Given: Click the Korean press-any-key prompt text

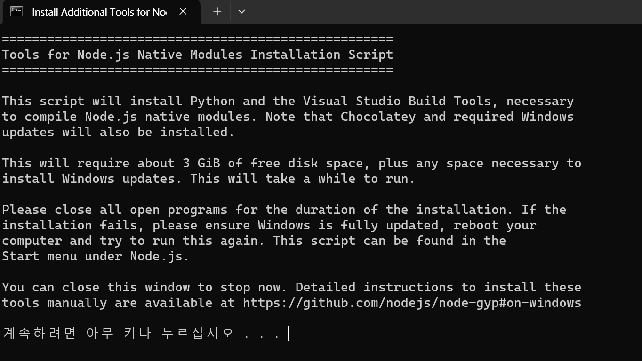Looking at the screenshot, I should point(142,333).
